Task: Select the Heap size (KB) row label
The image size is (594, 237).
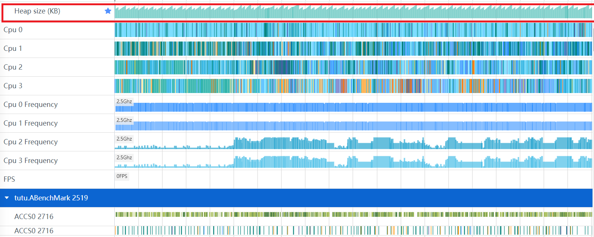Action: (x=37, y=11)
